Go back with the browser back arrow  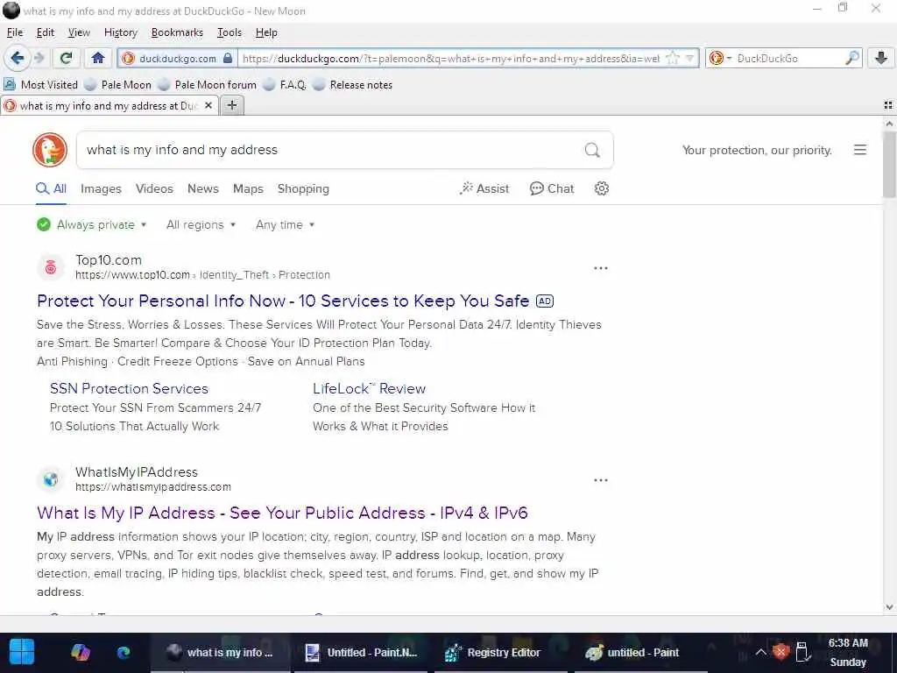(x=18, y=58)
